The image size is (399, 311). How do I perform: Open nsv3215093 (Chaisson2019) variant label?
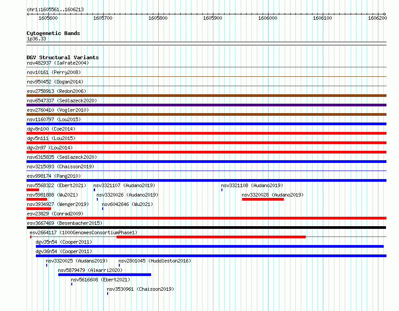[61, 166]
